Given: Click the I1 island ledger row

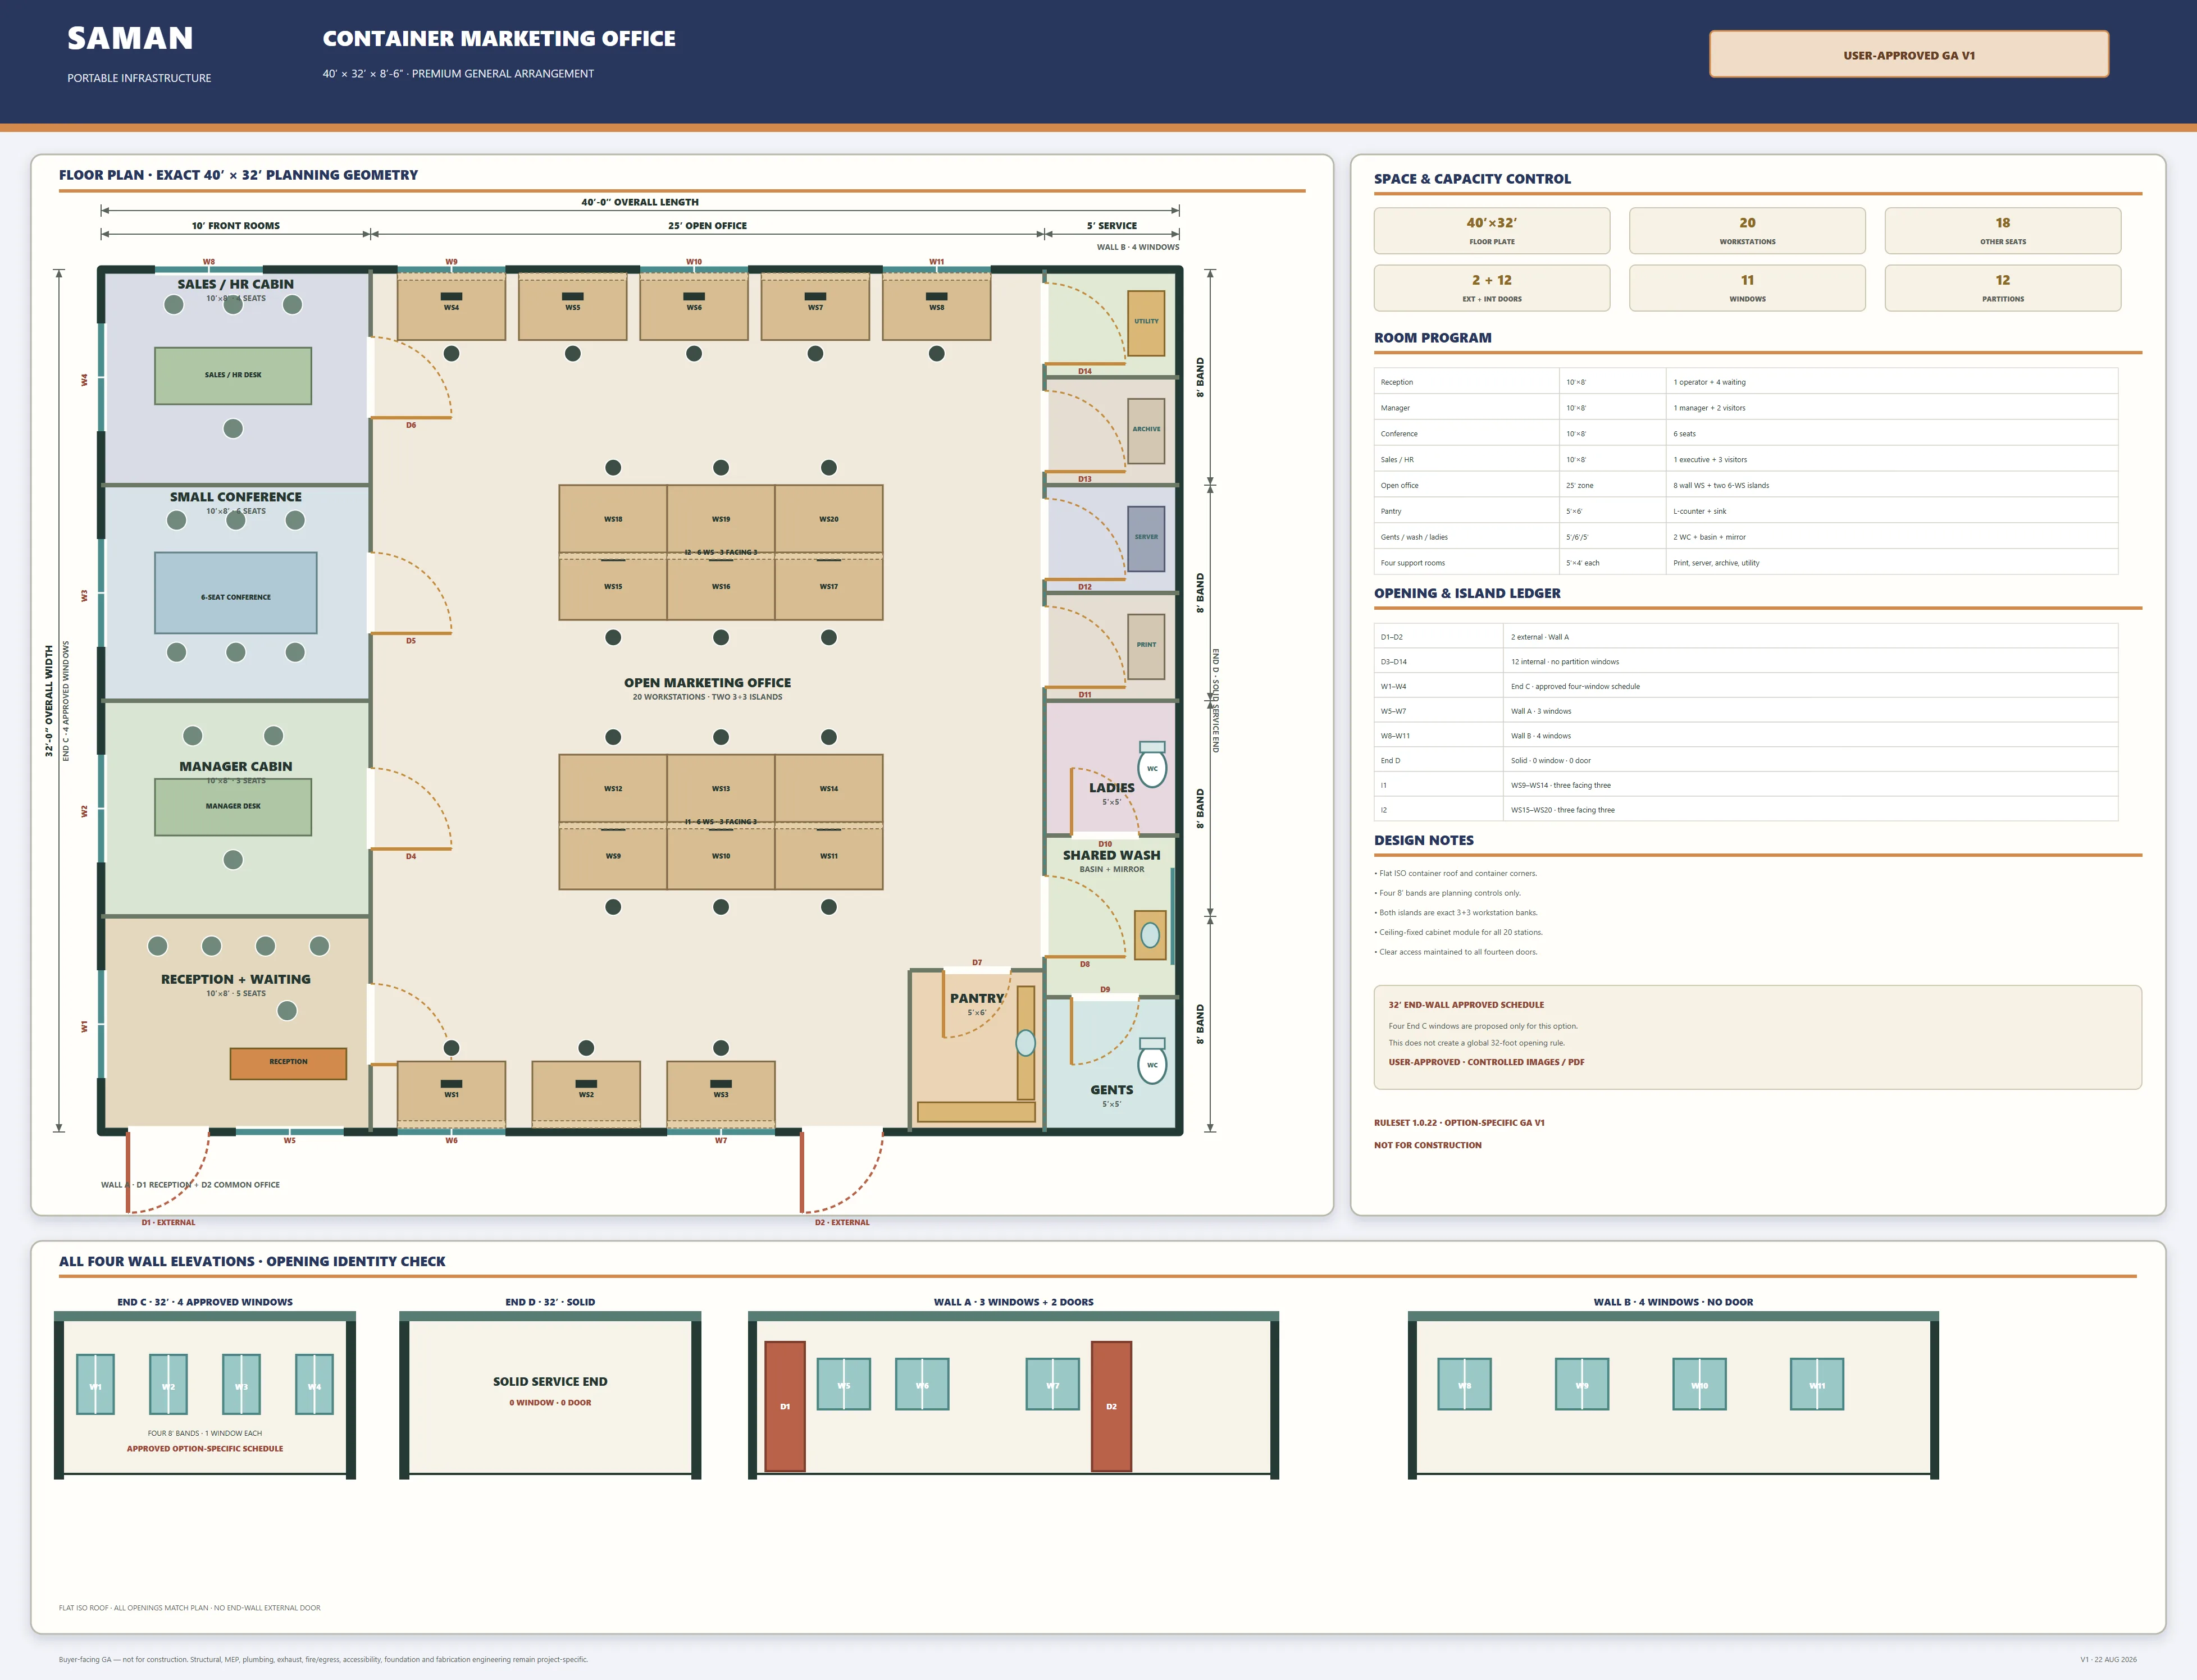Looking at the screenshot, I should [x=1746, y=785].
